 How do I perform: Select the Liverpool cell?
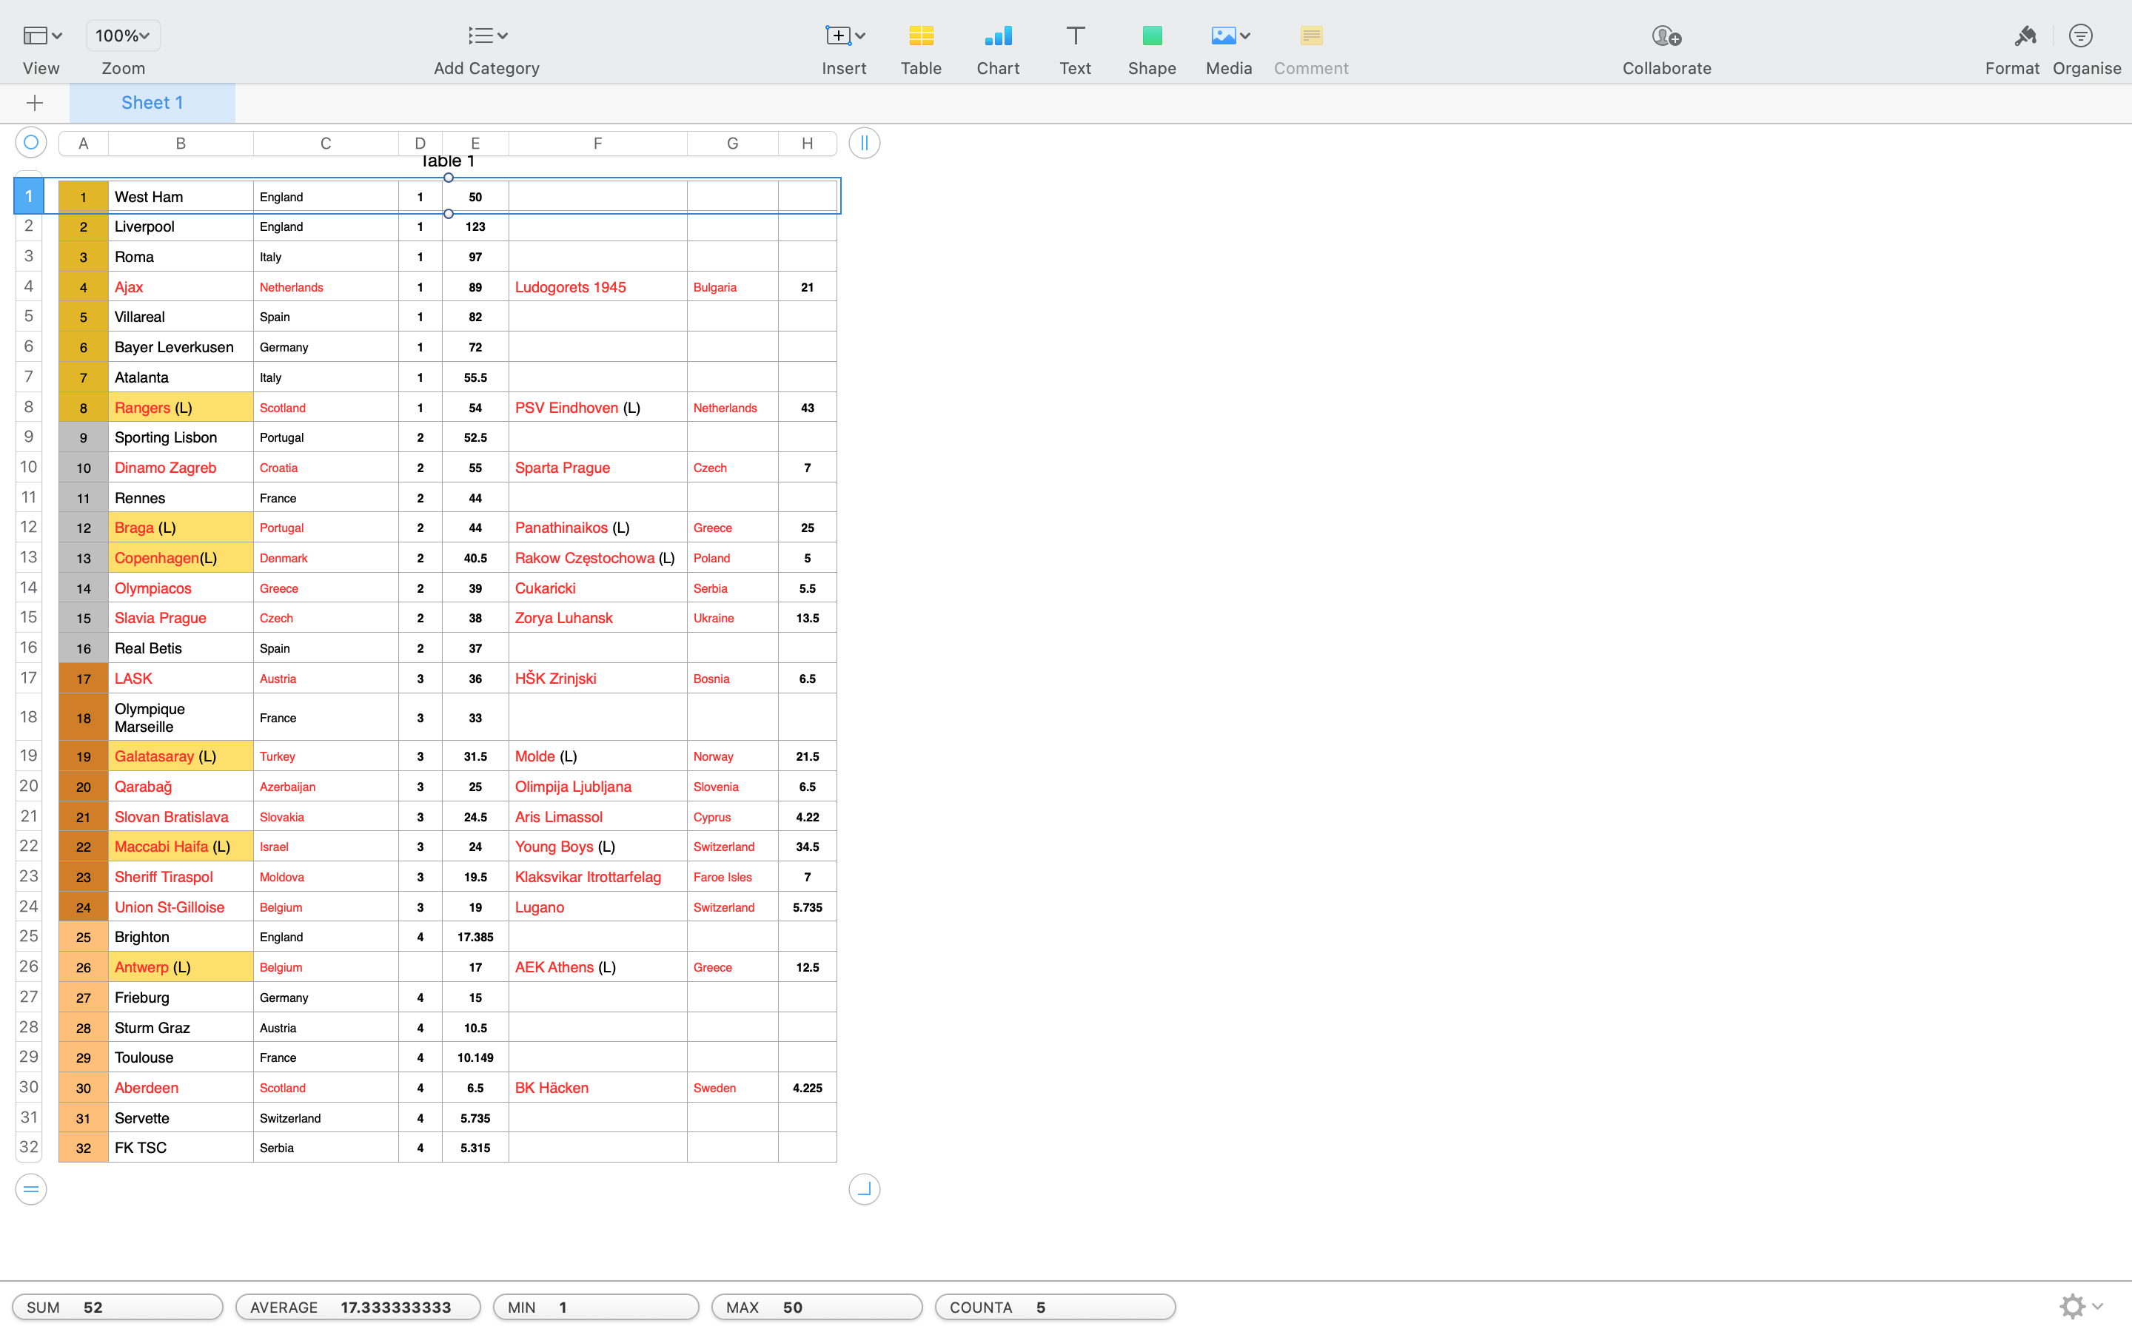tap(181, 226)
